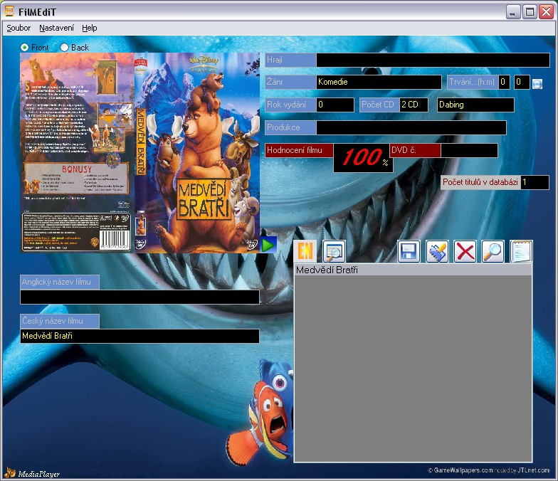Click the Trvání minutes field
The image size is (558, 481).
522,83
